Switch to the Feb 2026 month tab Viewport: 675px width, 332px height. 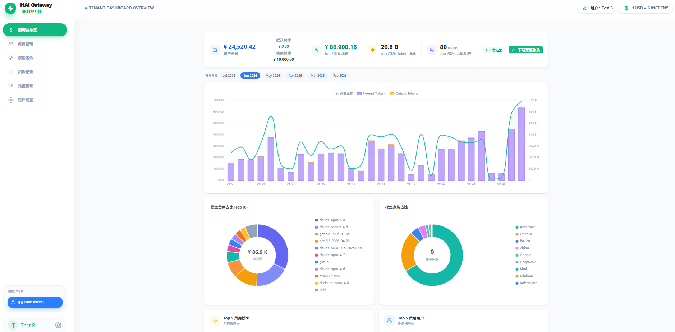pyautogui.click(x=340, y=76)
